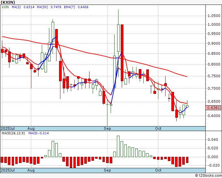Click the 0.8500 price axis label
Image resolution: width=222 pixels, height=178 pixels.
(x=214, y=53)
